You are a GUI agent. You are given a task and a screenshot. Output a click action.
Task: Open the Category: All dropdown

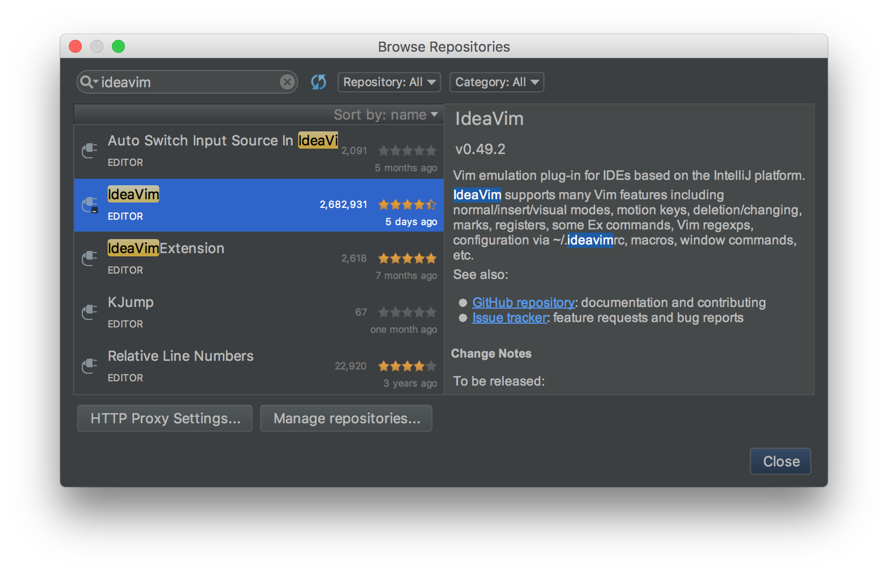coord(496,82)
